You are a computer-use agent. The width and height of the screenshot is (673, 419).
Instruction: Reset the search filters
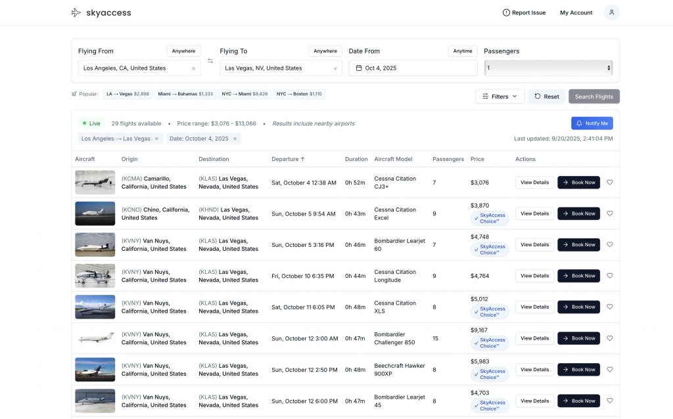(547, 97)
